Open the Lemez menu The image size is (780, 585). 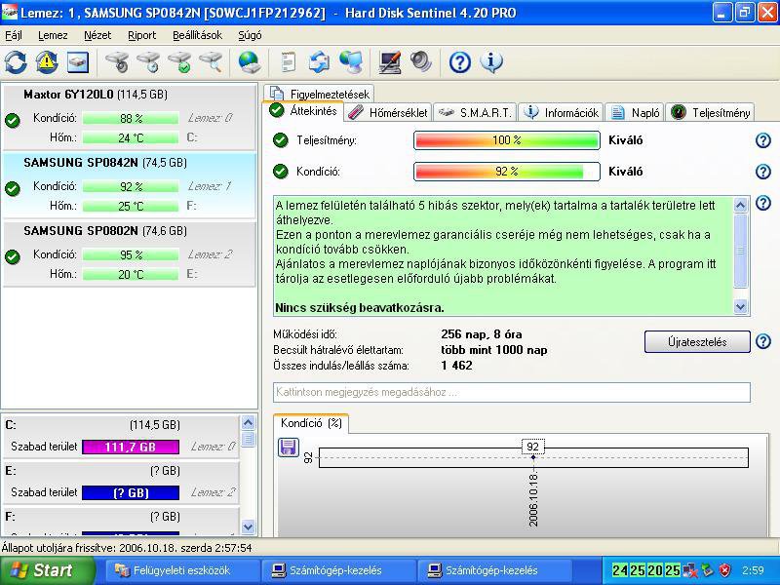(53, 35)
